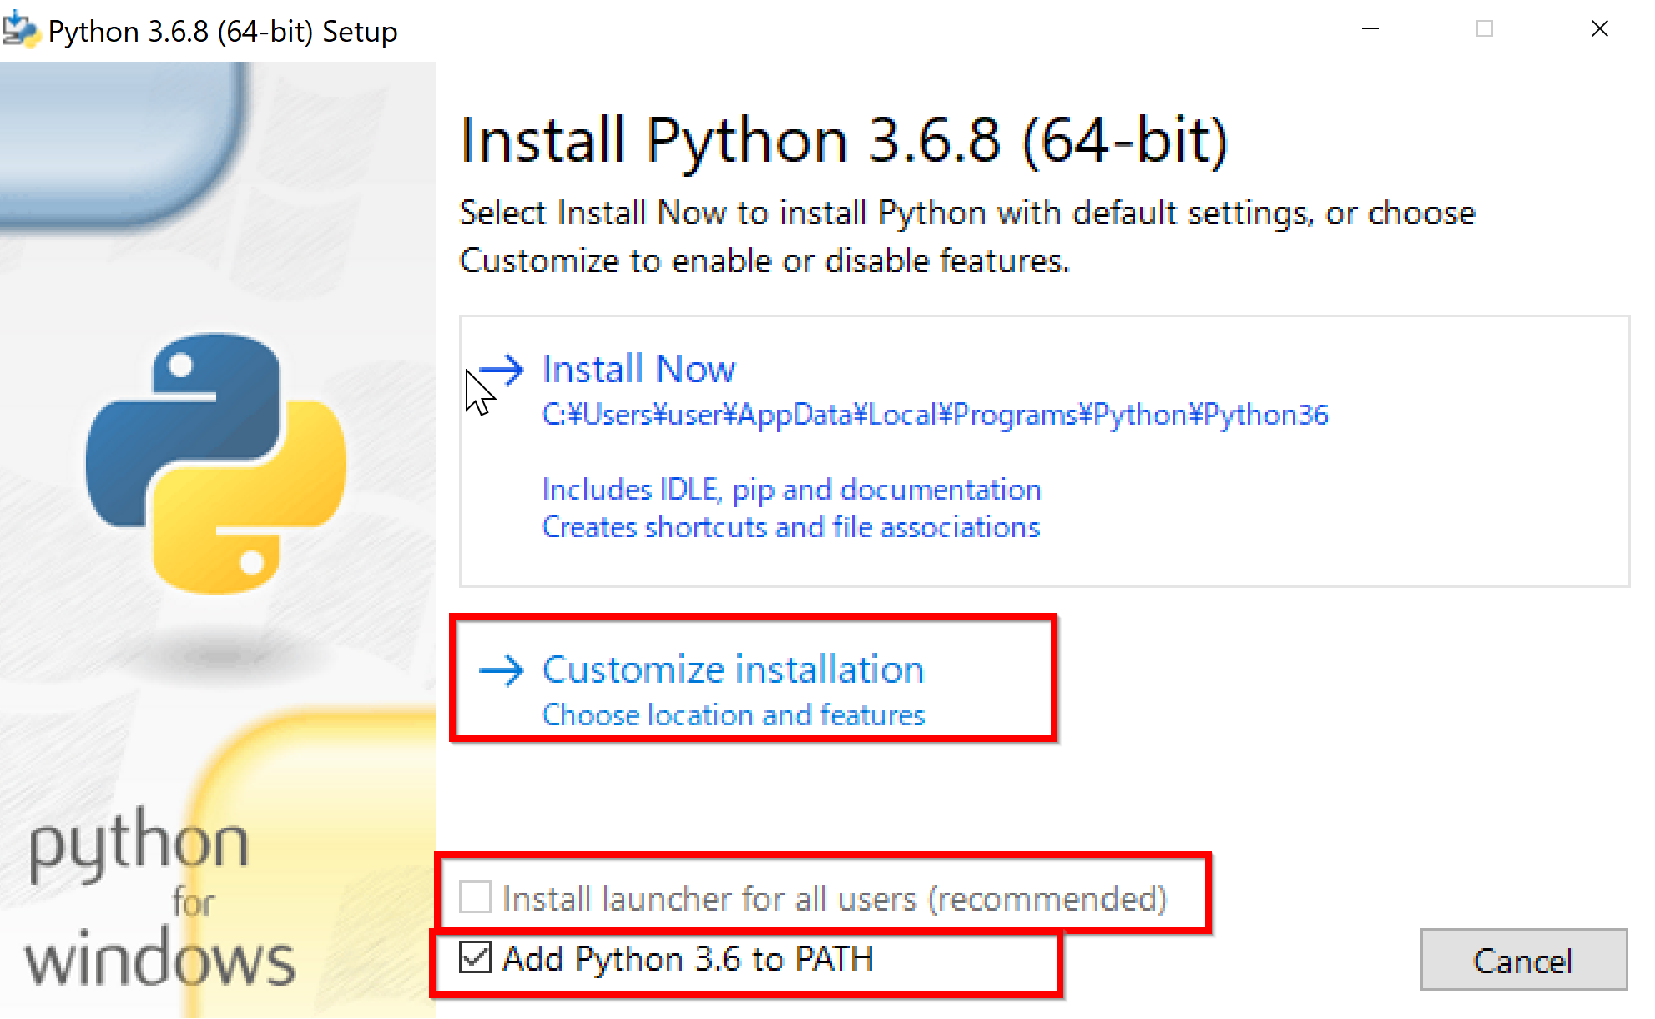Click the 'Select Install Now to install Python' description
The width and height of the screenshot is (1655, 1019).
967,237
